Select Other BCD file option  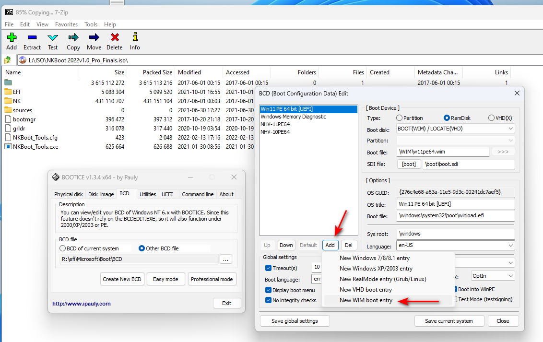point(142,248)
